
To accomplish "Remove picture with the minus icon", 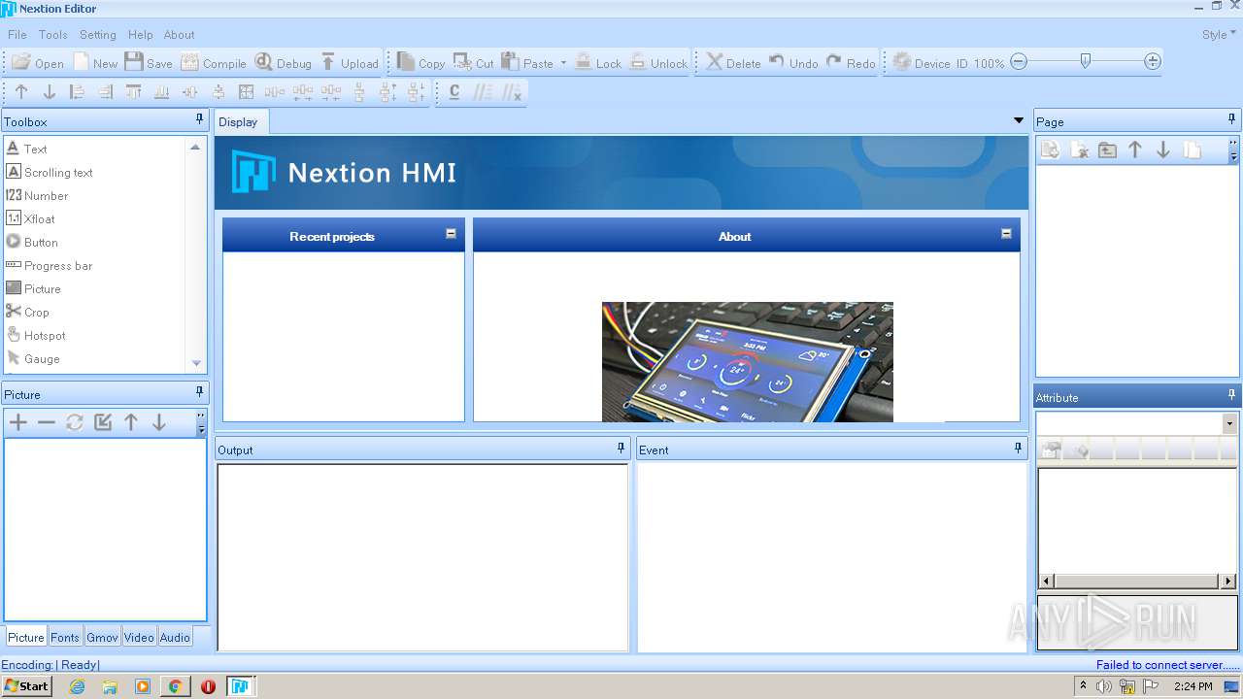I will tap(47, 422).
